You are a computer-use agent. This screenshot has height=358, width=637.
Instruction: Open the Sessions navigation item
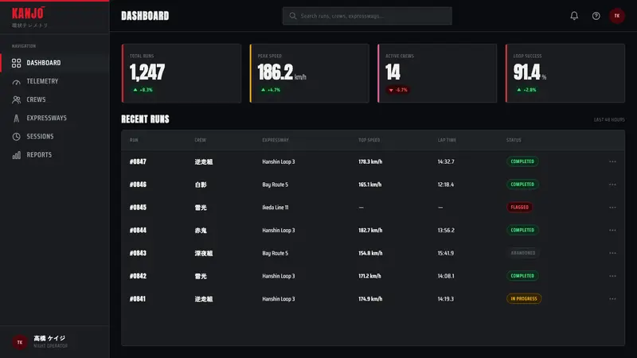[x=55, y=136]
